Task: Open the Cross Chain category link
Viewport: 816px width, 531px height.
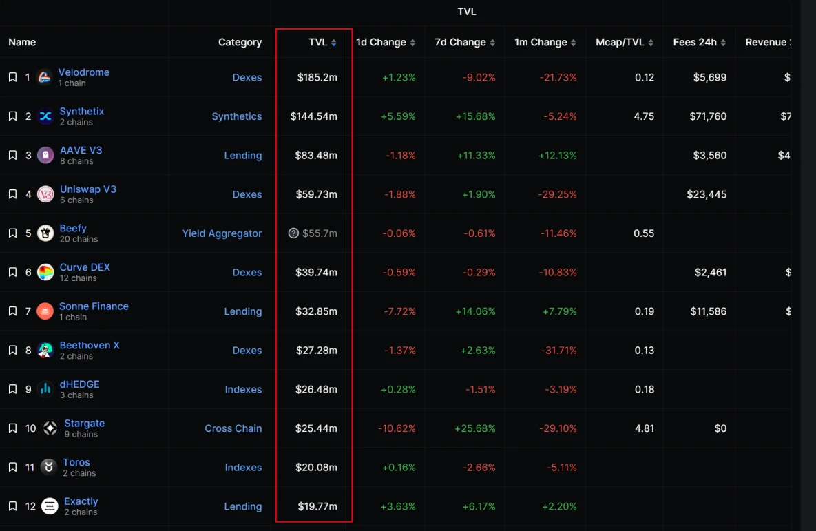Action: tap(233, 428)
